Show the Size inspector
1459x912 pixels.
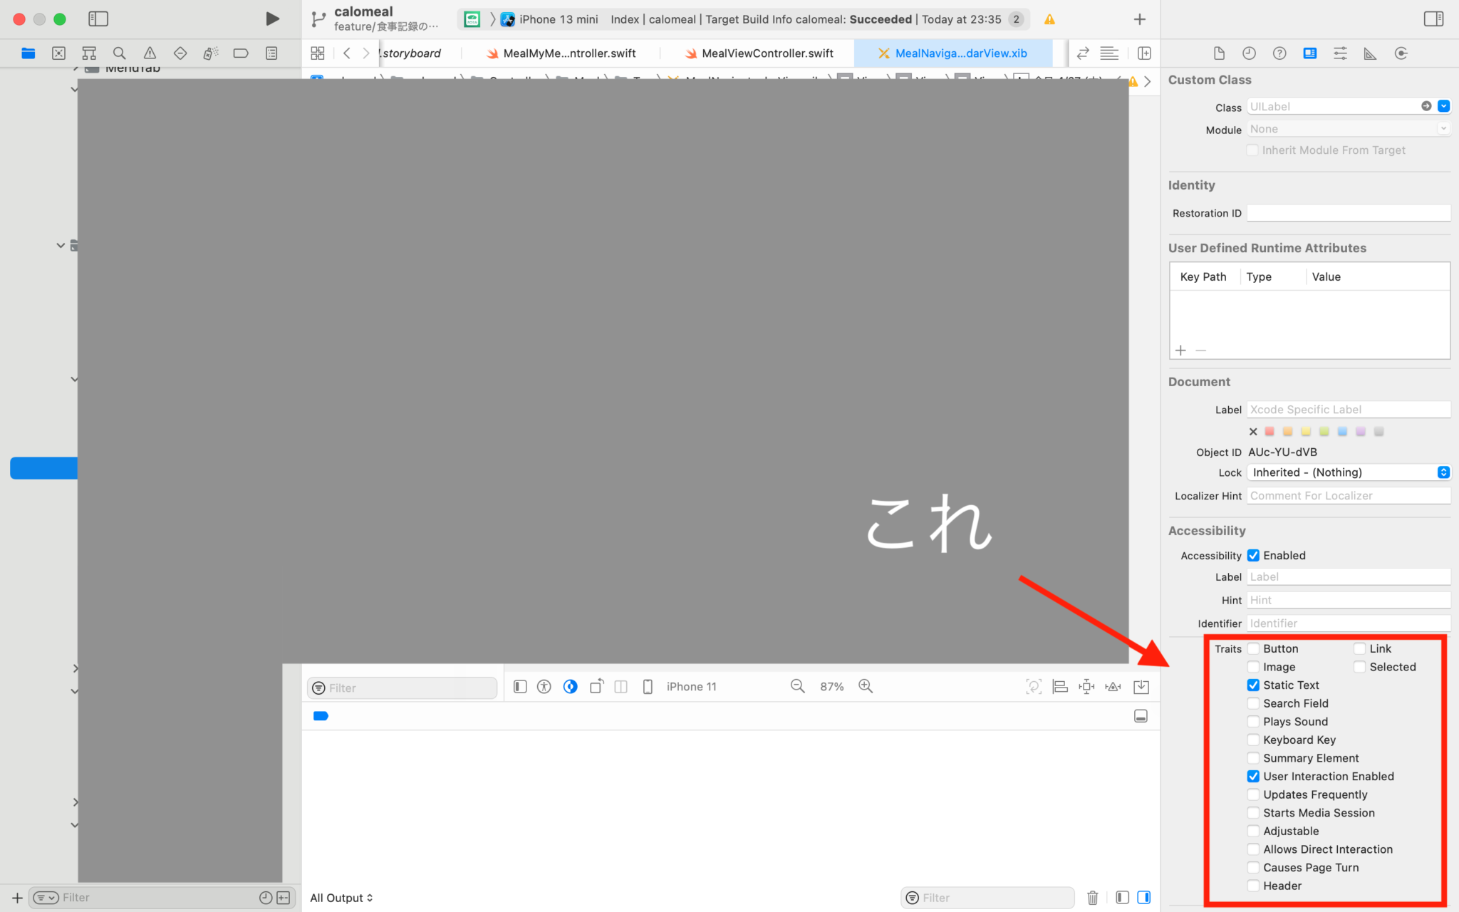1370,53
